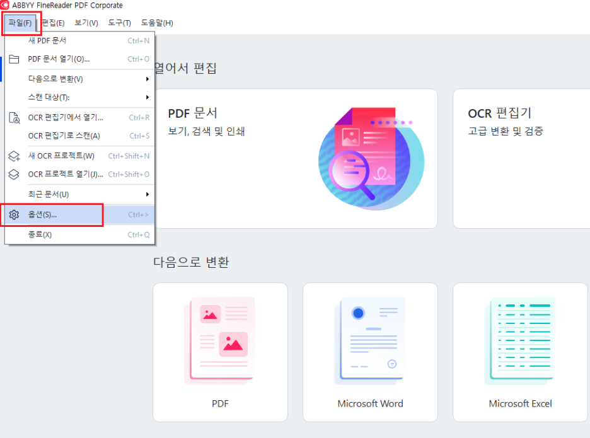Expand the 스캔 대상(T) submenu arrow
Image resolution: width=590 pixels, height=438 pixels.
point(147,98)
